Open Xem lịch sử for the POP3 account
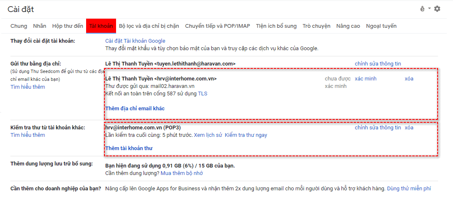Screen dimensions: 453x204 [208, 135]
